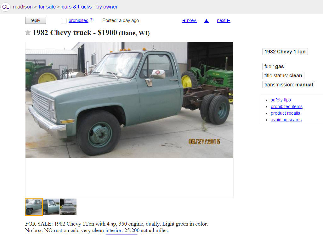This screenshot has height=235, width=323.
Task: Select the first truck side-view thumbnail
Action: click(x=34, y=207)
